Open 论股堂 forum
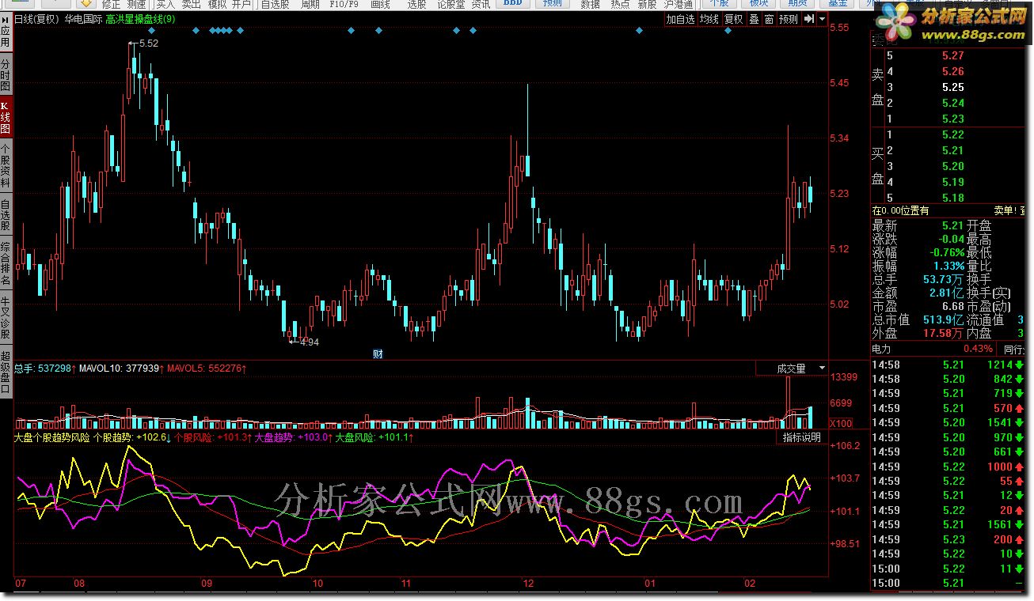Image resolution: width=1034 pixels, height=601 pixels. 451,4
